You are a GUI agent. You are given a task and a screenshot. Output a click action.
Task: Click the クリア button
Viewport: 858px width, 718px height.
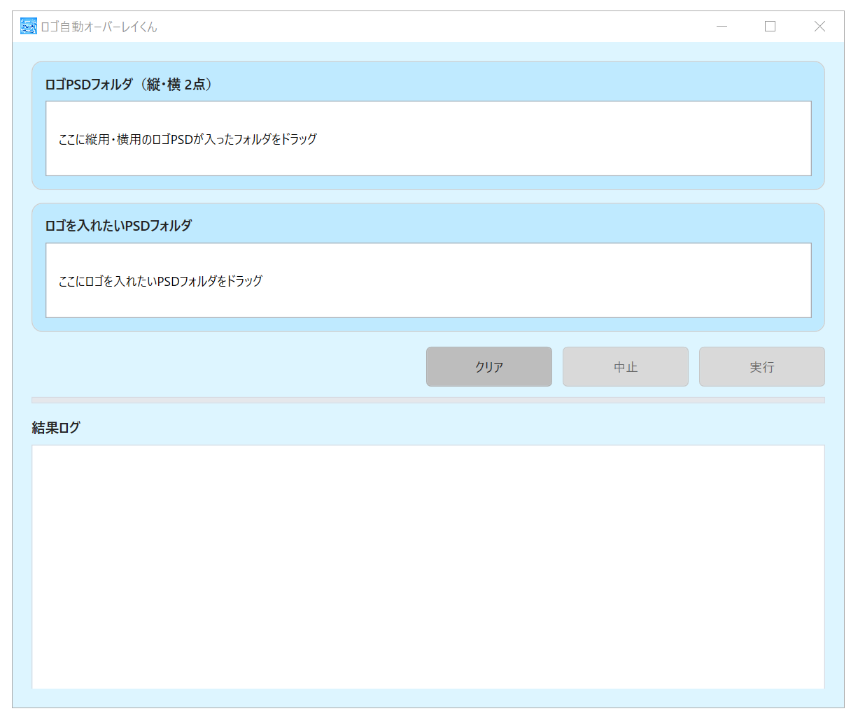[x=489, y=366]
